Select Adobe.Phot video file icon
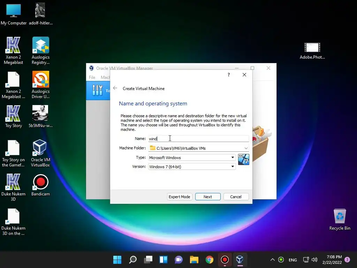The height and width of the screenshot is (268, 357). coord(312,51)
